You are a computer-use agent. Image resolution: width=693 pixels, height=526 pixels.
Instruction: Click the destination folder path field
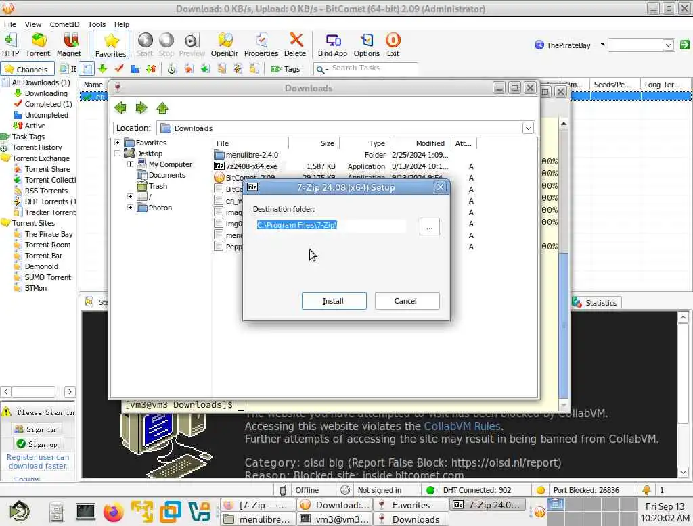pos(330,225)
